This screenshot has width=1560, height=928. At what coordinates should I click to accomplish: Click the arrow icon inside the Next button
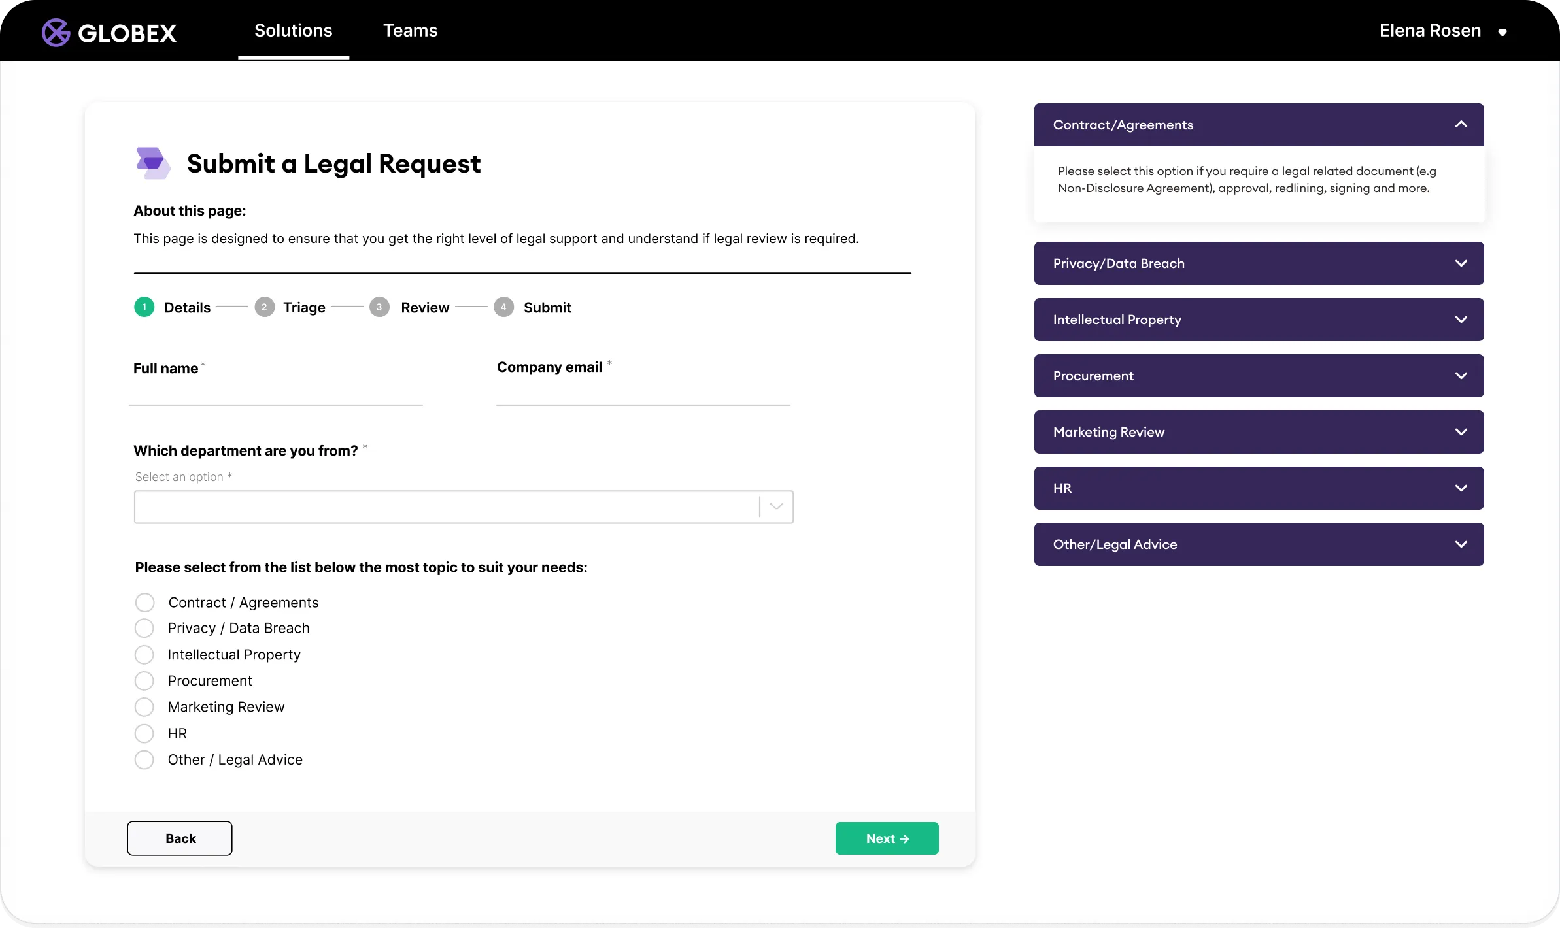coord(906,838)
